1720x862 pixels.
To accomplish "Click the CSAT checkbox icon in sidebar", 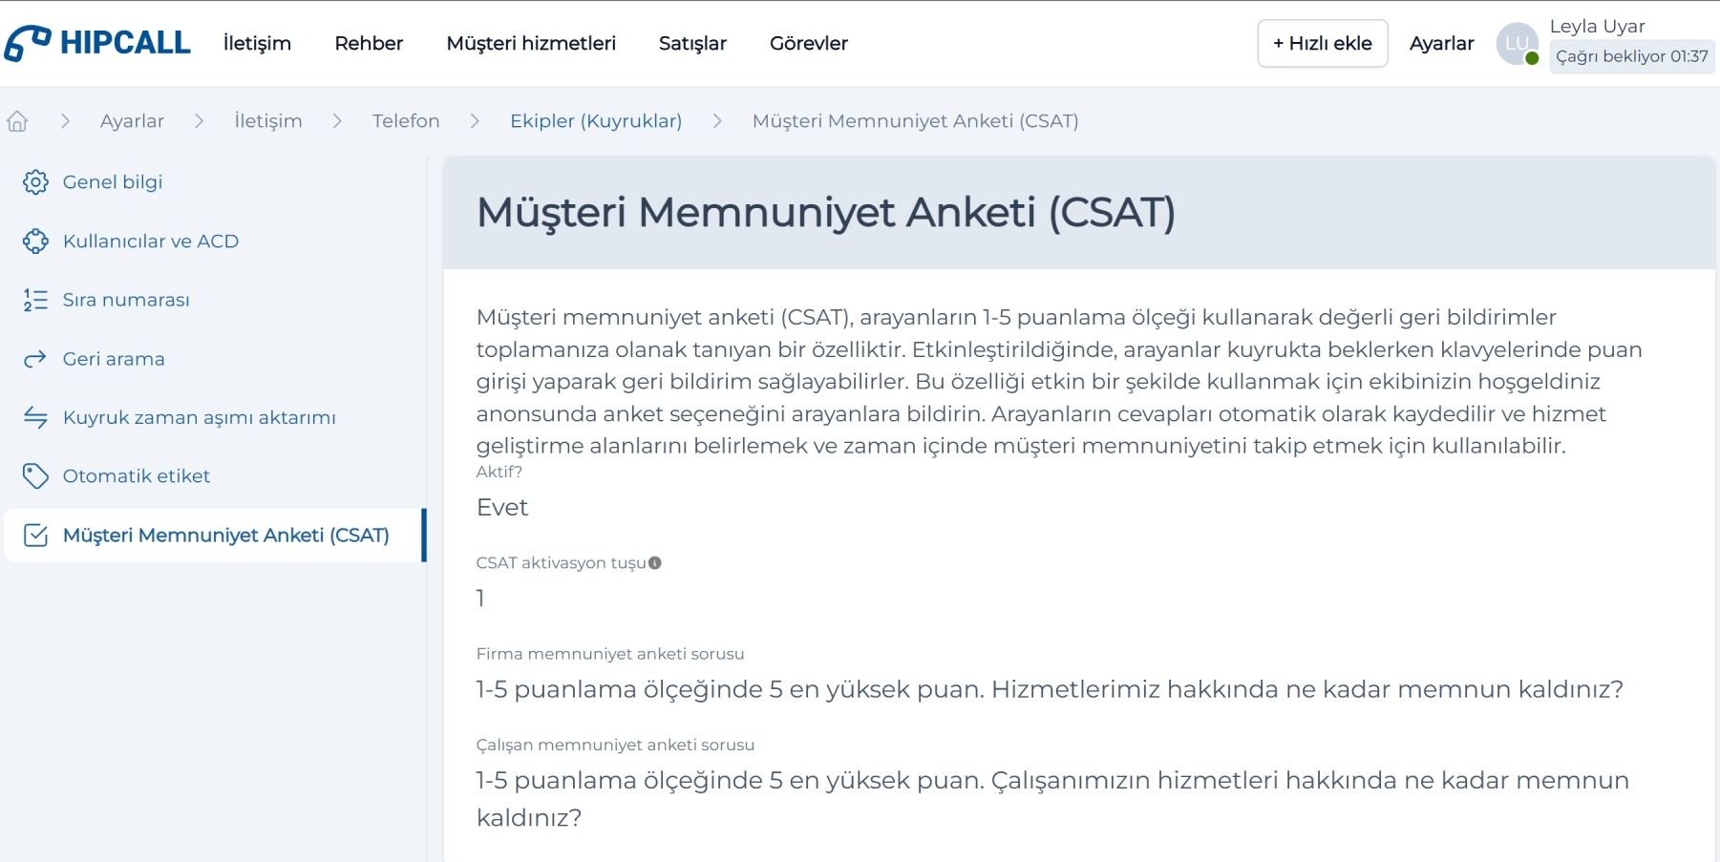I will click(x=35, y=536).
